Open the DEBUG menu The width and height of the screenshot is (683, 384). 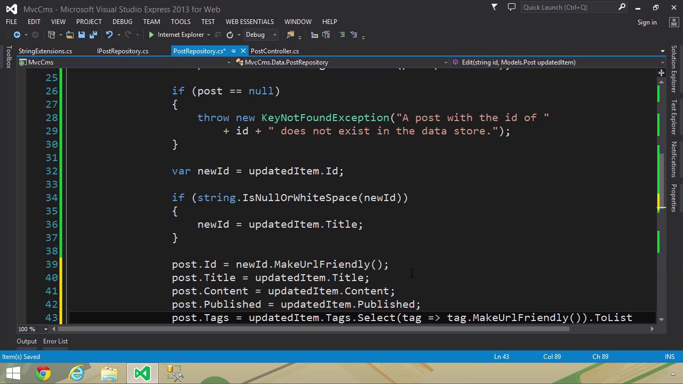coord(122,22)
